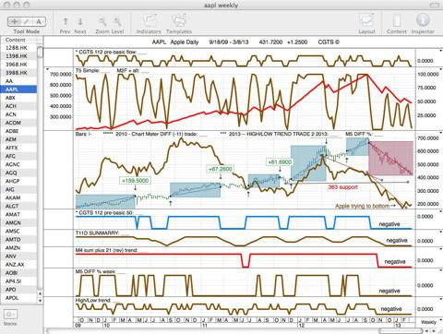
Task: Select the line drawing tool mode
Action: [x=27, y=21]
